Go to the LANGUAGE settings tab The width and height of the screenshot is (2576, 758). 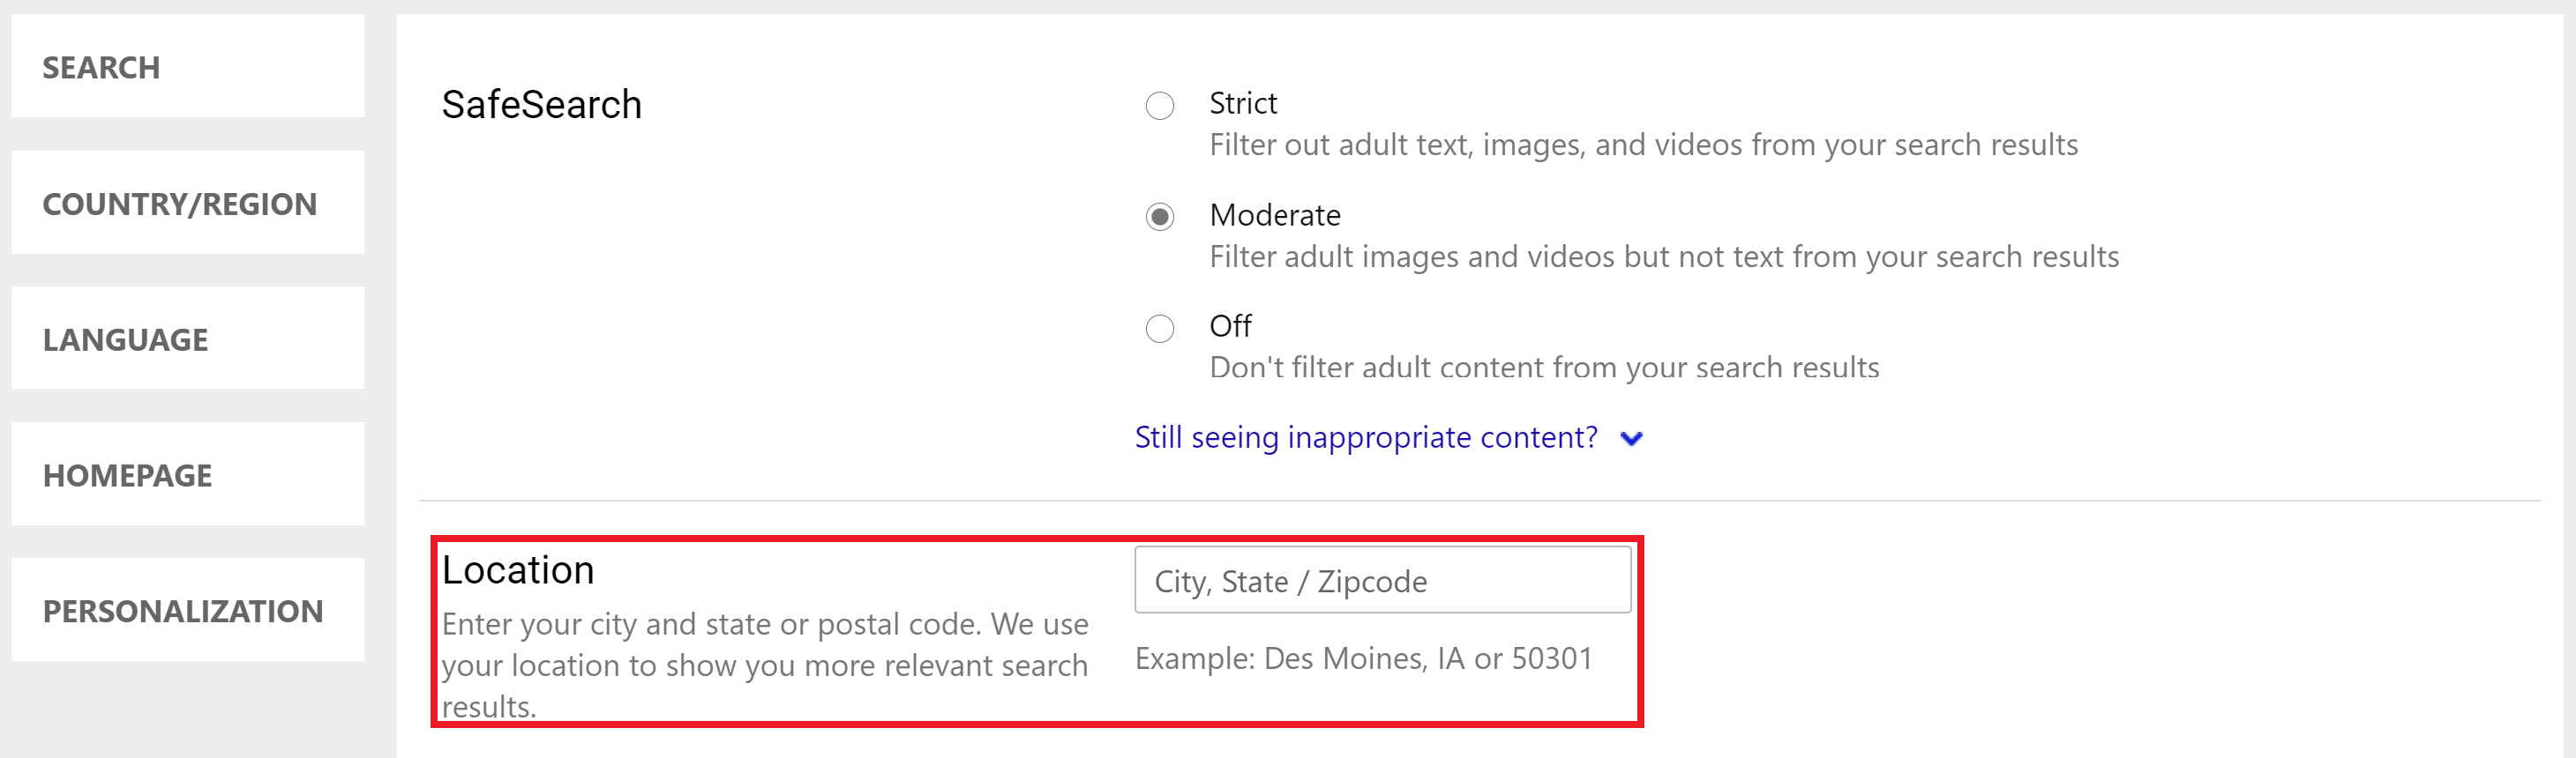[x=187, y=339]
